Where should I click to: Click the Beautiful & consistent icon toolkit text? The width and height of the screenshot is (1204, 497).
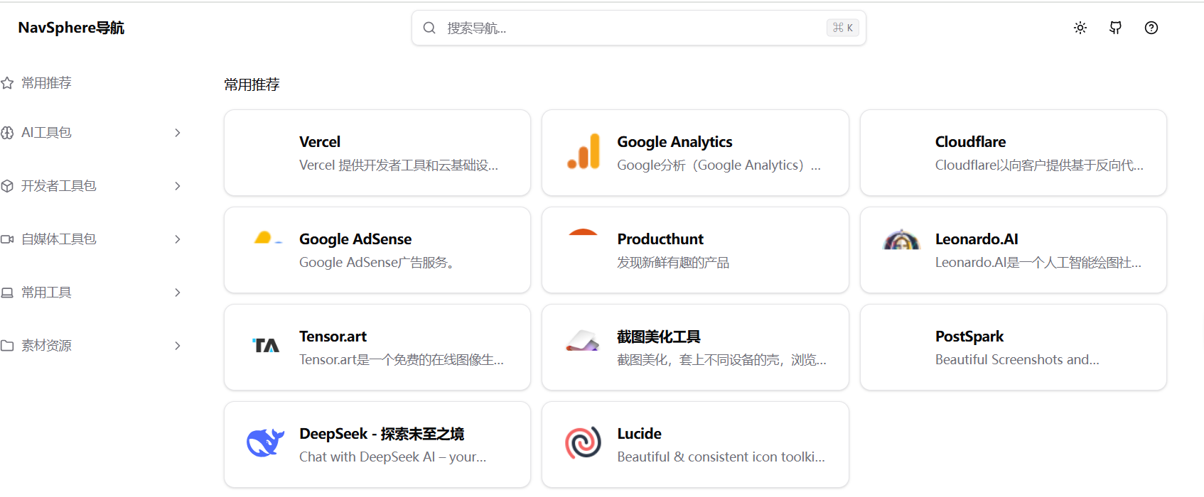pos(721,457)
